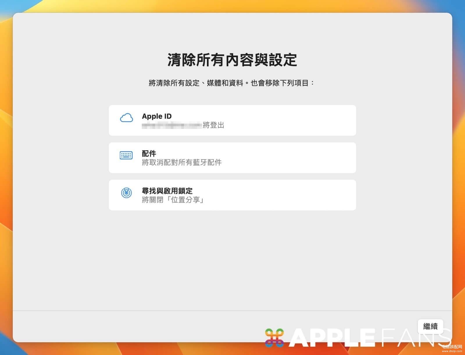Select the 將登出 sign-out text
465x355 pixels.
213,125
